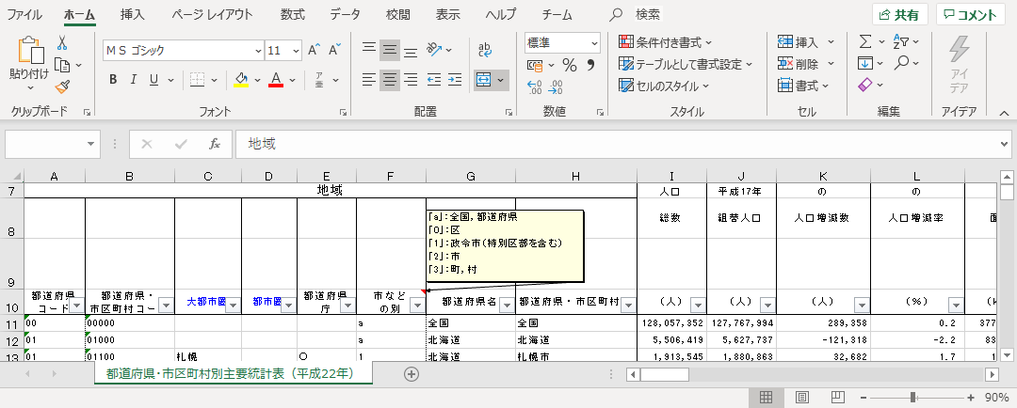The height and width of the screenshot is (408, 1017).
Task: Click the 共有 share button
Action: click(x=899, y=14)
